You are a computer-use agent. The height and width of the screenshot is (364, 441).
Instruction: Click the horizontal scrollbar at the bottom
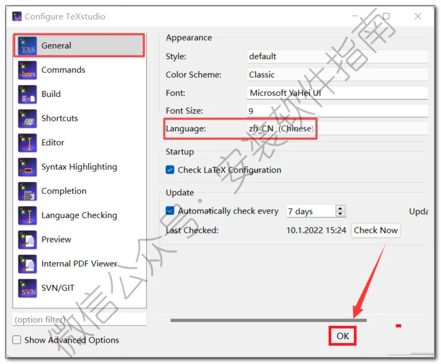pos(268,320)
